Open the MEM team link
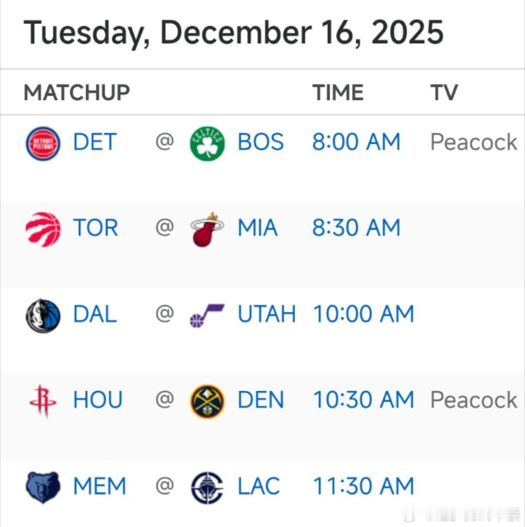 [100, 486]
